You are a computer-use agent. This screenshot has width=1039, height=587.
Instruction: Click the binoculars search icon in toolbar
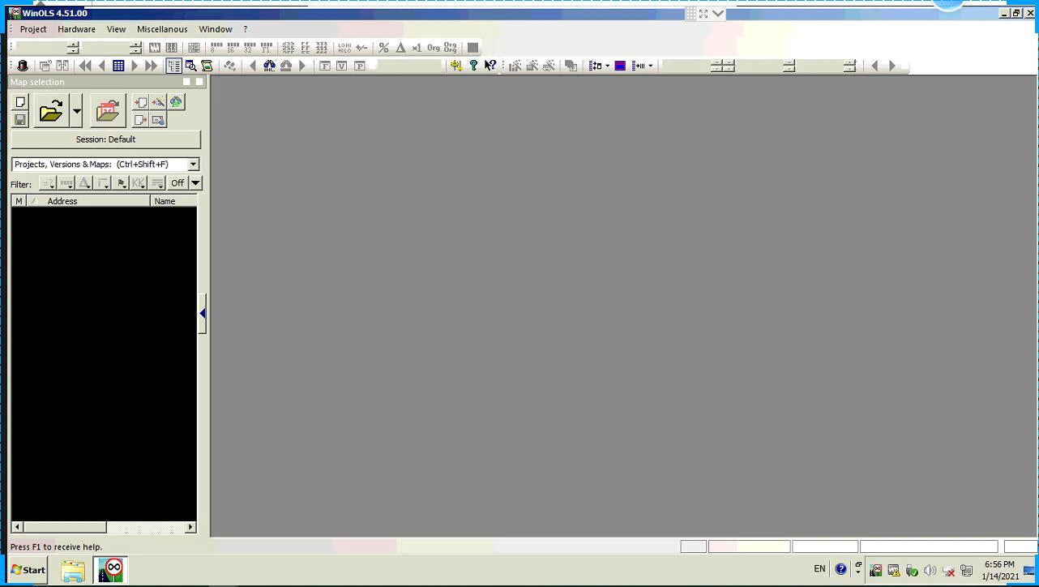(x=270, y=66)
